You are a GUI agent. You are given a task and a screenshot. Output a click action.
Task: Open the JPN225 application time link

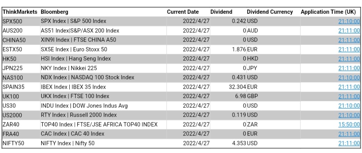349,68
